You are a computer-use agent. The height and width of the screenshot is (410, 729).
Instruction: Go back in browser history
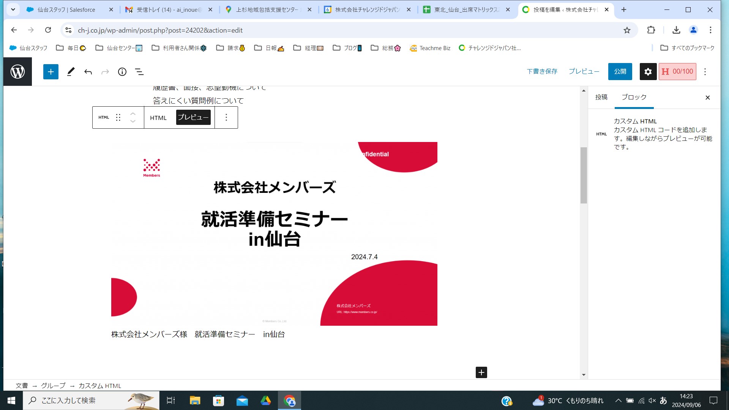pyautogui.click(x=14, y=30)
